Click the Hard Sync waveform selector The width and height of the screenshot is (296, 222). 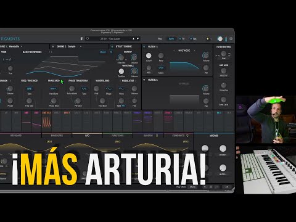[x=54, y=89]
